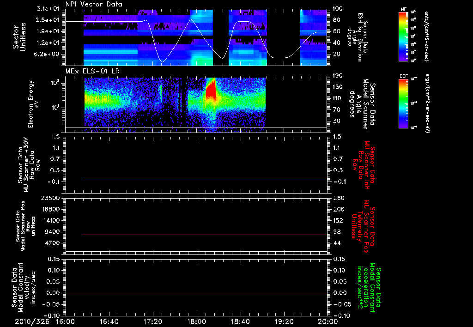Click the 20:00 end time label

pyautogui.click(x=328, y=321)
